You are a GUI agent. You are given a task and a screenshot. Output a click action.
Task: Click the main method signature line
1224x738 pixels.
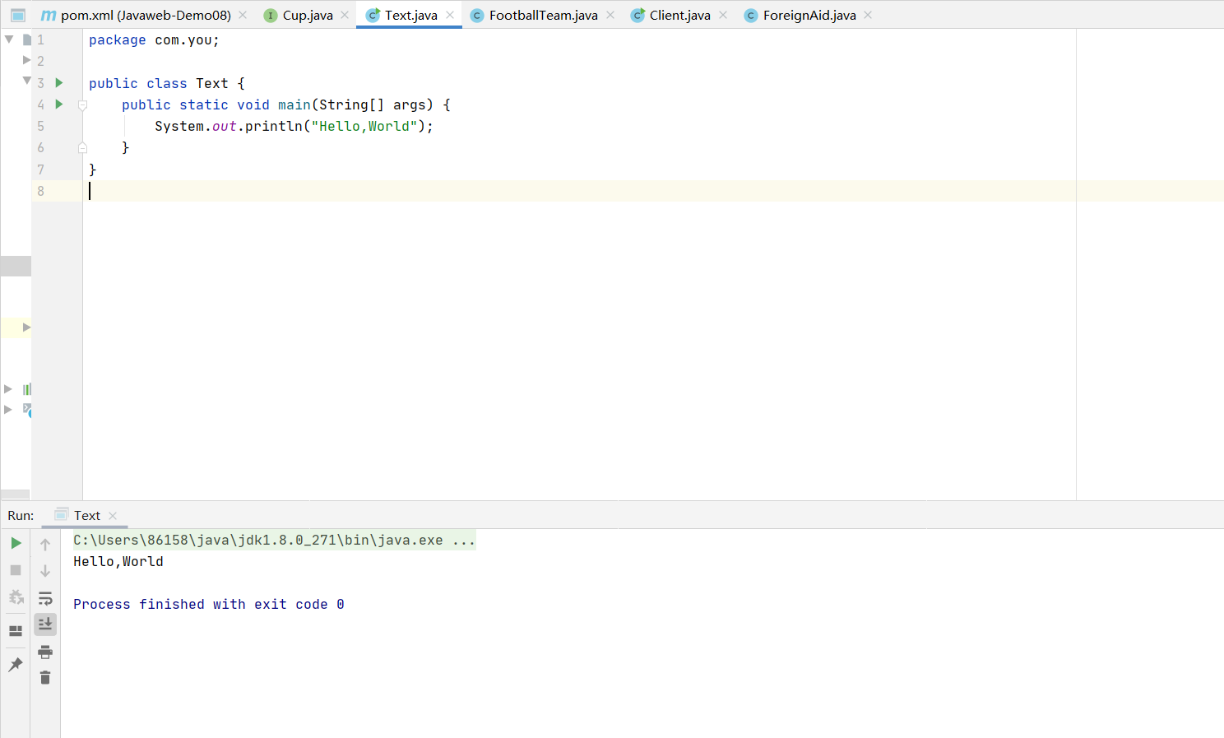[x=286, y=105]
